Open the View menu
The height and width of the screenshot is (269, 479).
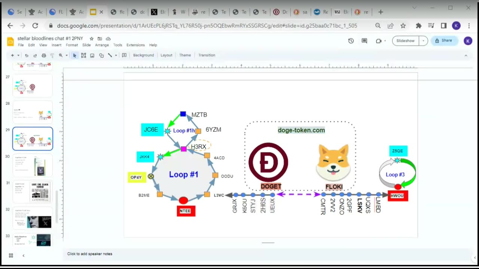[x=43, y=45]
